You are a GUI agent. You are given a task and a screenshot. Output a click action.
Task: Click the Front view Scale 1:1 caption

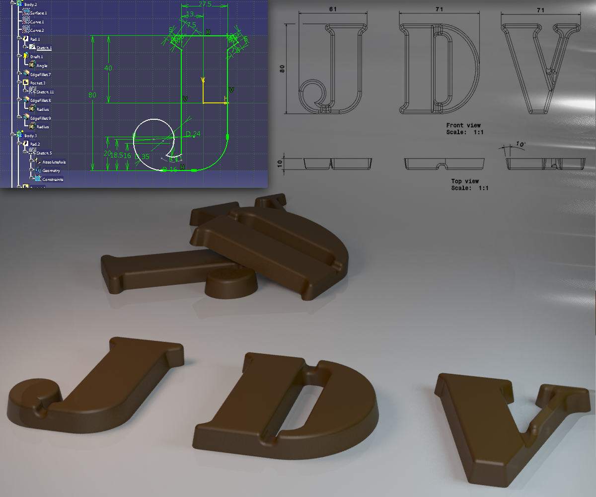tap(465, 129)
